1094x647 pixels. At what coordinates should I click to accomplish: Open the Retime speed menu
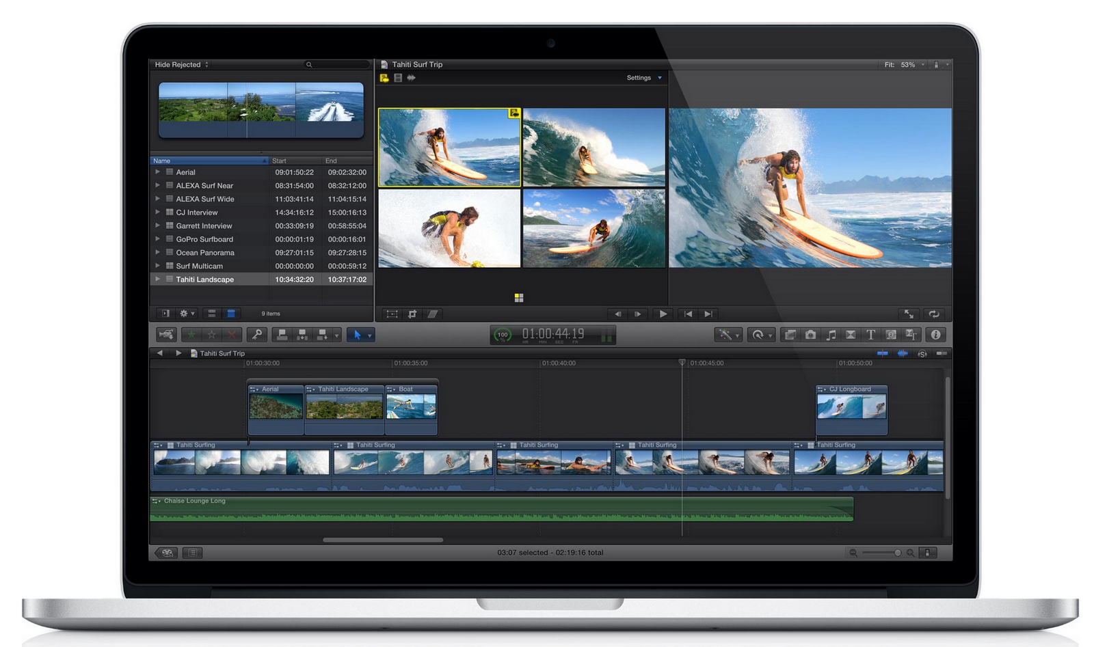click(761, 335)
